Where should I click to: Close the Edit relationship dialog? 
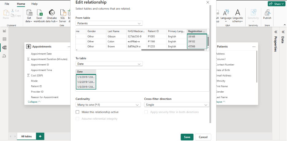point(208,2)
